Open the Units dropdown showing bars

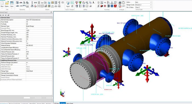point(150,2)
